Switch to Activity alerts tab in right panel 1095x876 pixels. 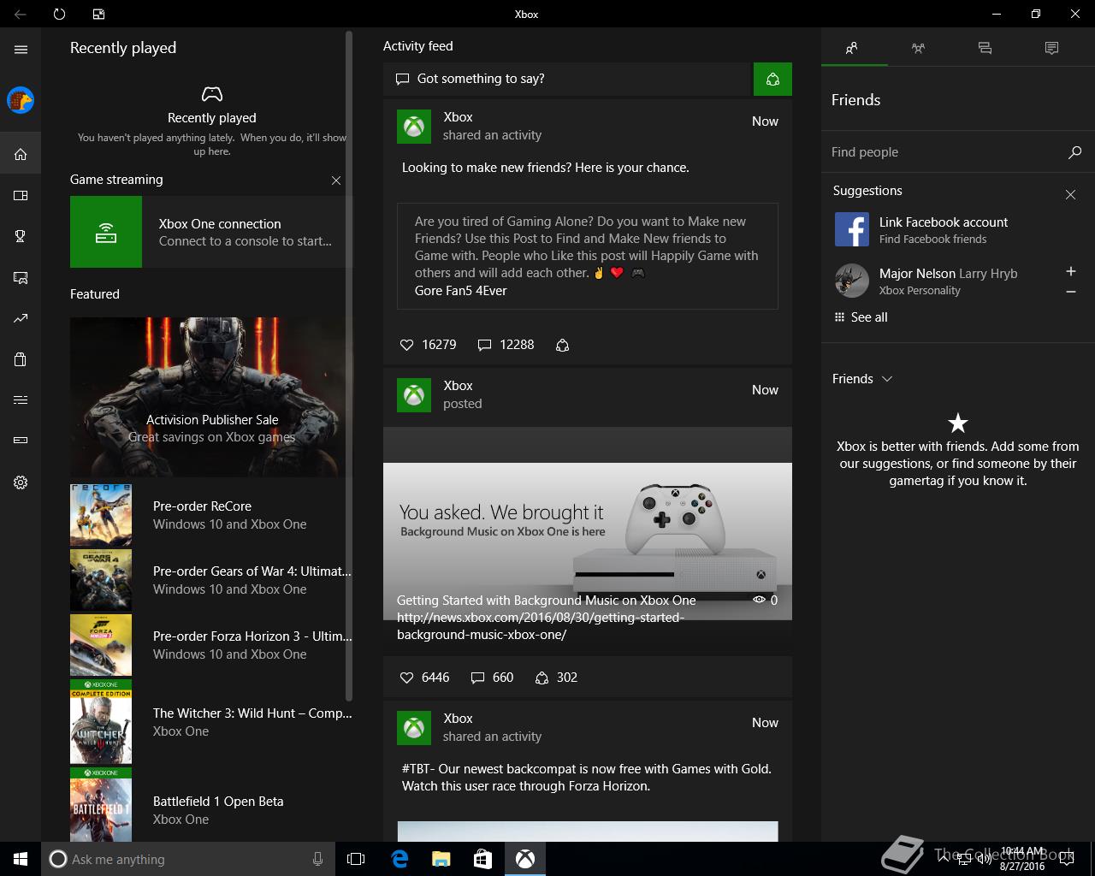pyautogui.click(x=1051, y=49)
